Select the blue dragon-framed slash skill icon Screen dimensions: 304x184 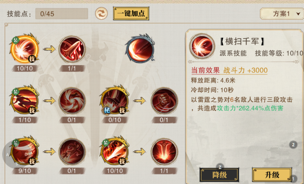tap(140, 48)
